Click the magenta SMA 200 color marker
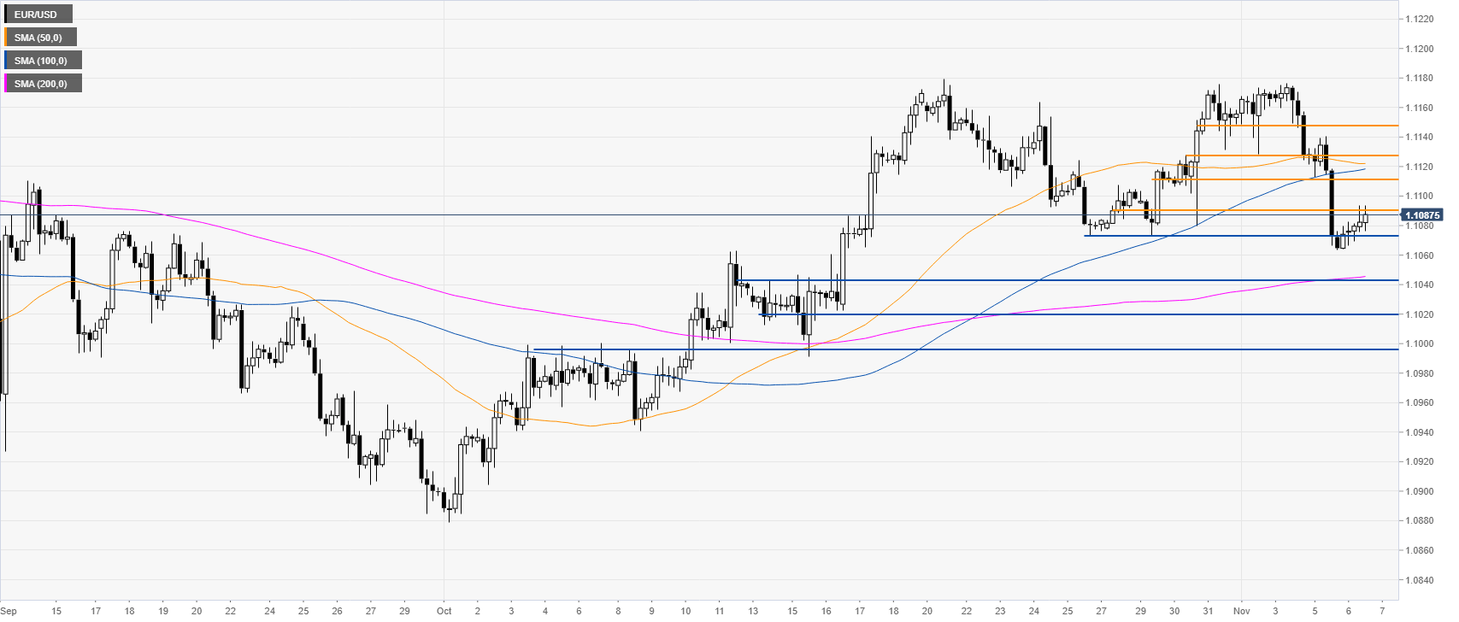1459x622 pixels. tap(6, 84)
